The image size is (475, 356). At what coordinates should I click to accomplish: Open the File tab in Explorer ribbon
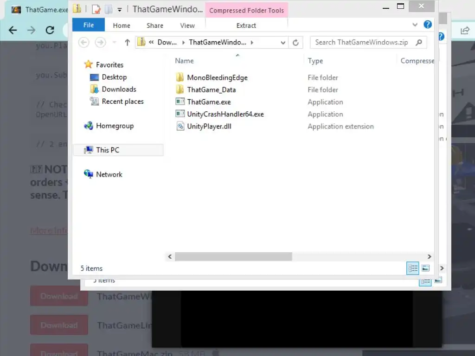pos(89,25)
